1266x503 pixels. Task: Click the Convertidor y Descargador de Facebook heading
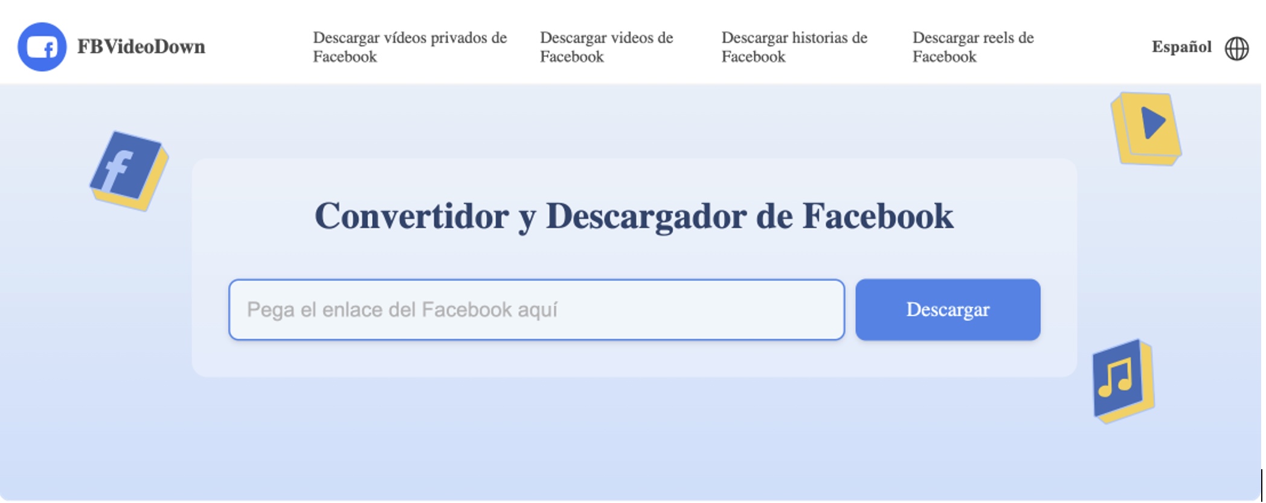coord(634,216)
